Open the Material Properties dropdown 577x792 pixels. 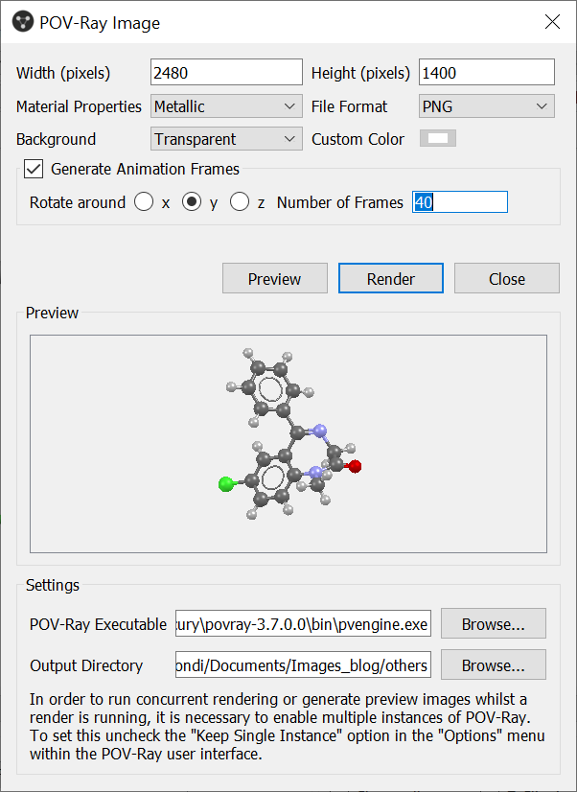pos(226,106)
